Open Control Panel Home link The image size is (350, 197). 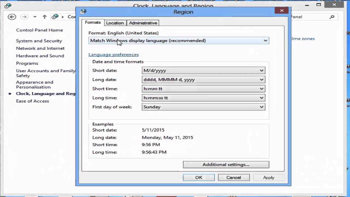click(39, 30)
